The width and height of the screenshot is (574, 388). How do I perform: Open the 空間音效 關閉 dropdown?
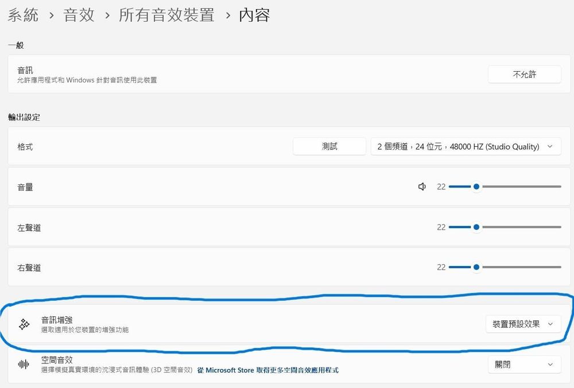[x=524, y=363]
